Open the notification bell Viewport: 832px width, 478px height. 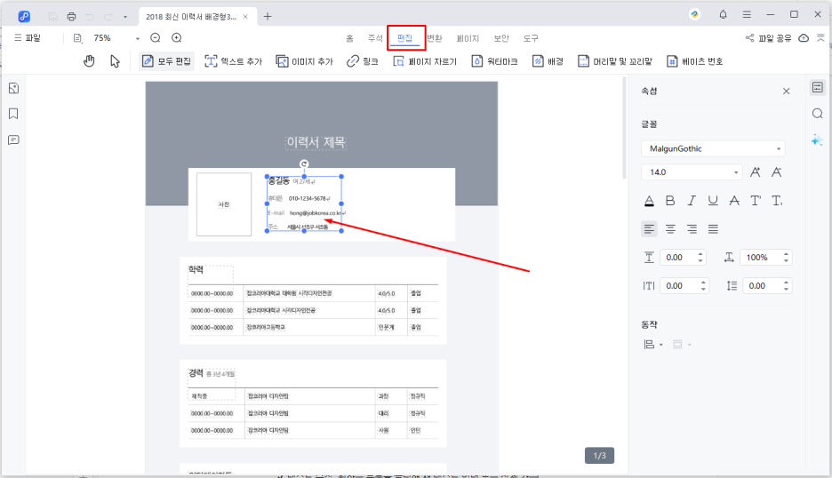(x=723, y=14)
